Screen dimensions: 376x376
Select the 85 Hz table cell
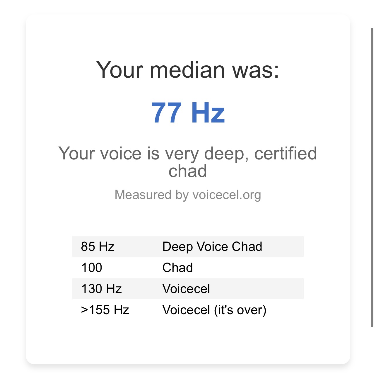click(x=98, y=246)
